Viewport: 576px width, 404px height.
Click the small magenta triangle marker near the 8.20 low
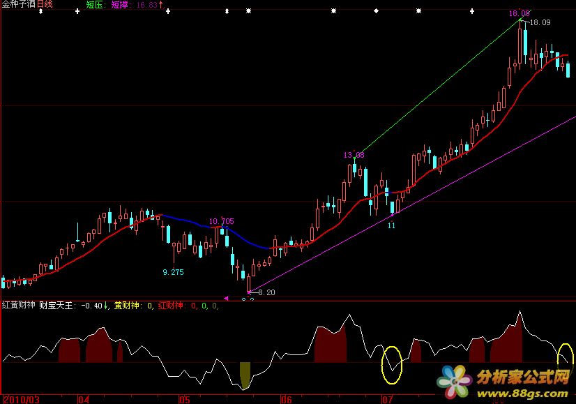pos(226,298)
